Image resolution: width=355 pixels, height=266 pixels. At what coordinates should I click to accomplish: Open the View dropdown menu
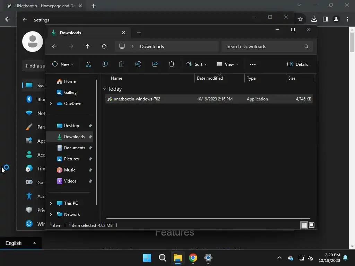pos(227,64)
